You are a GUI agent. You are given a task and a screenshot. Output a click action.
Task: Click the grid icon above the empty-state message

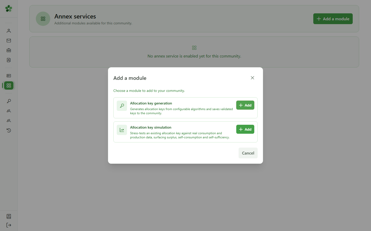click(x=194, y=48)
